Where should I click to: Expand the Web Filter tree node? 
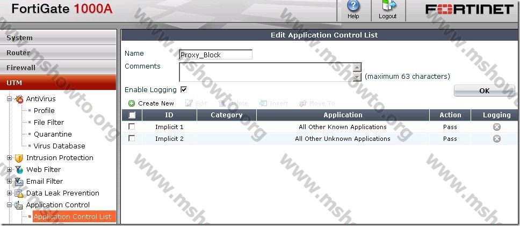click(x=9, y=170)
